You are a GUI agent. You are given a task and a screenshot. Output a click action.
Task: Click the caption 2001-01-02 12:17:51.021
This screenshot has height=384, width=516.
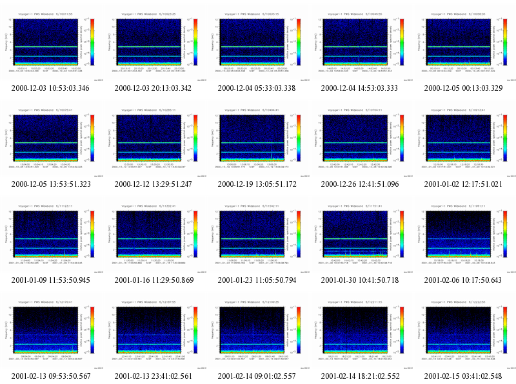[x=463, y=184]
